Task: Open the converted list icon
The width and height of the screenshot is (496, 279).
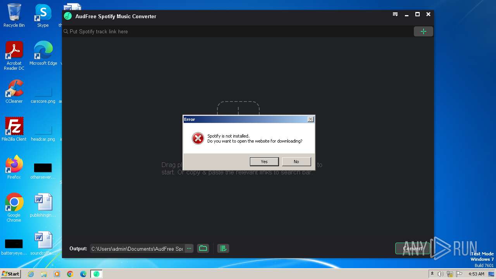Action: (x=223, y=248)
